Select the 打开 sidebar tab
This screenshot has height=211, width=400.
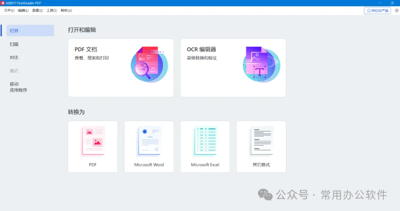(30, 31)
